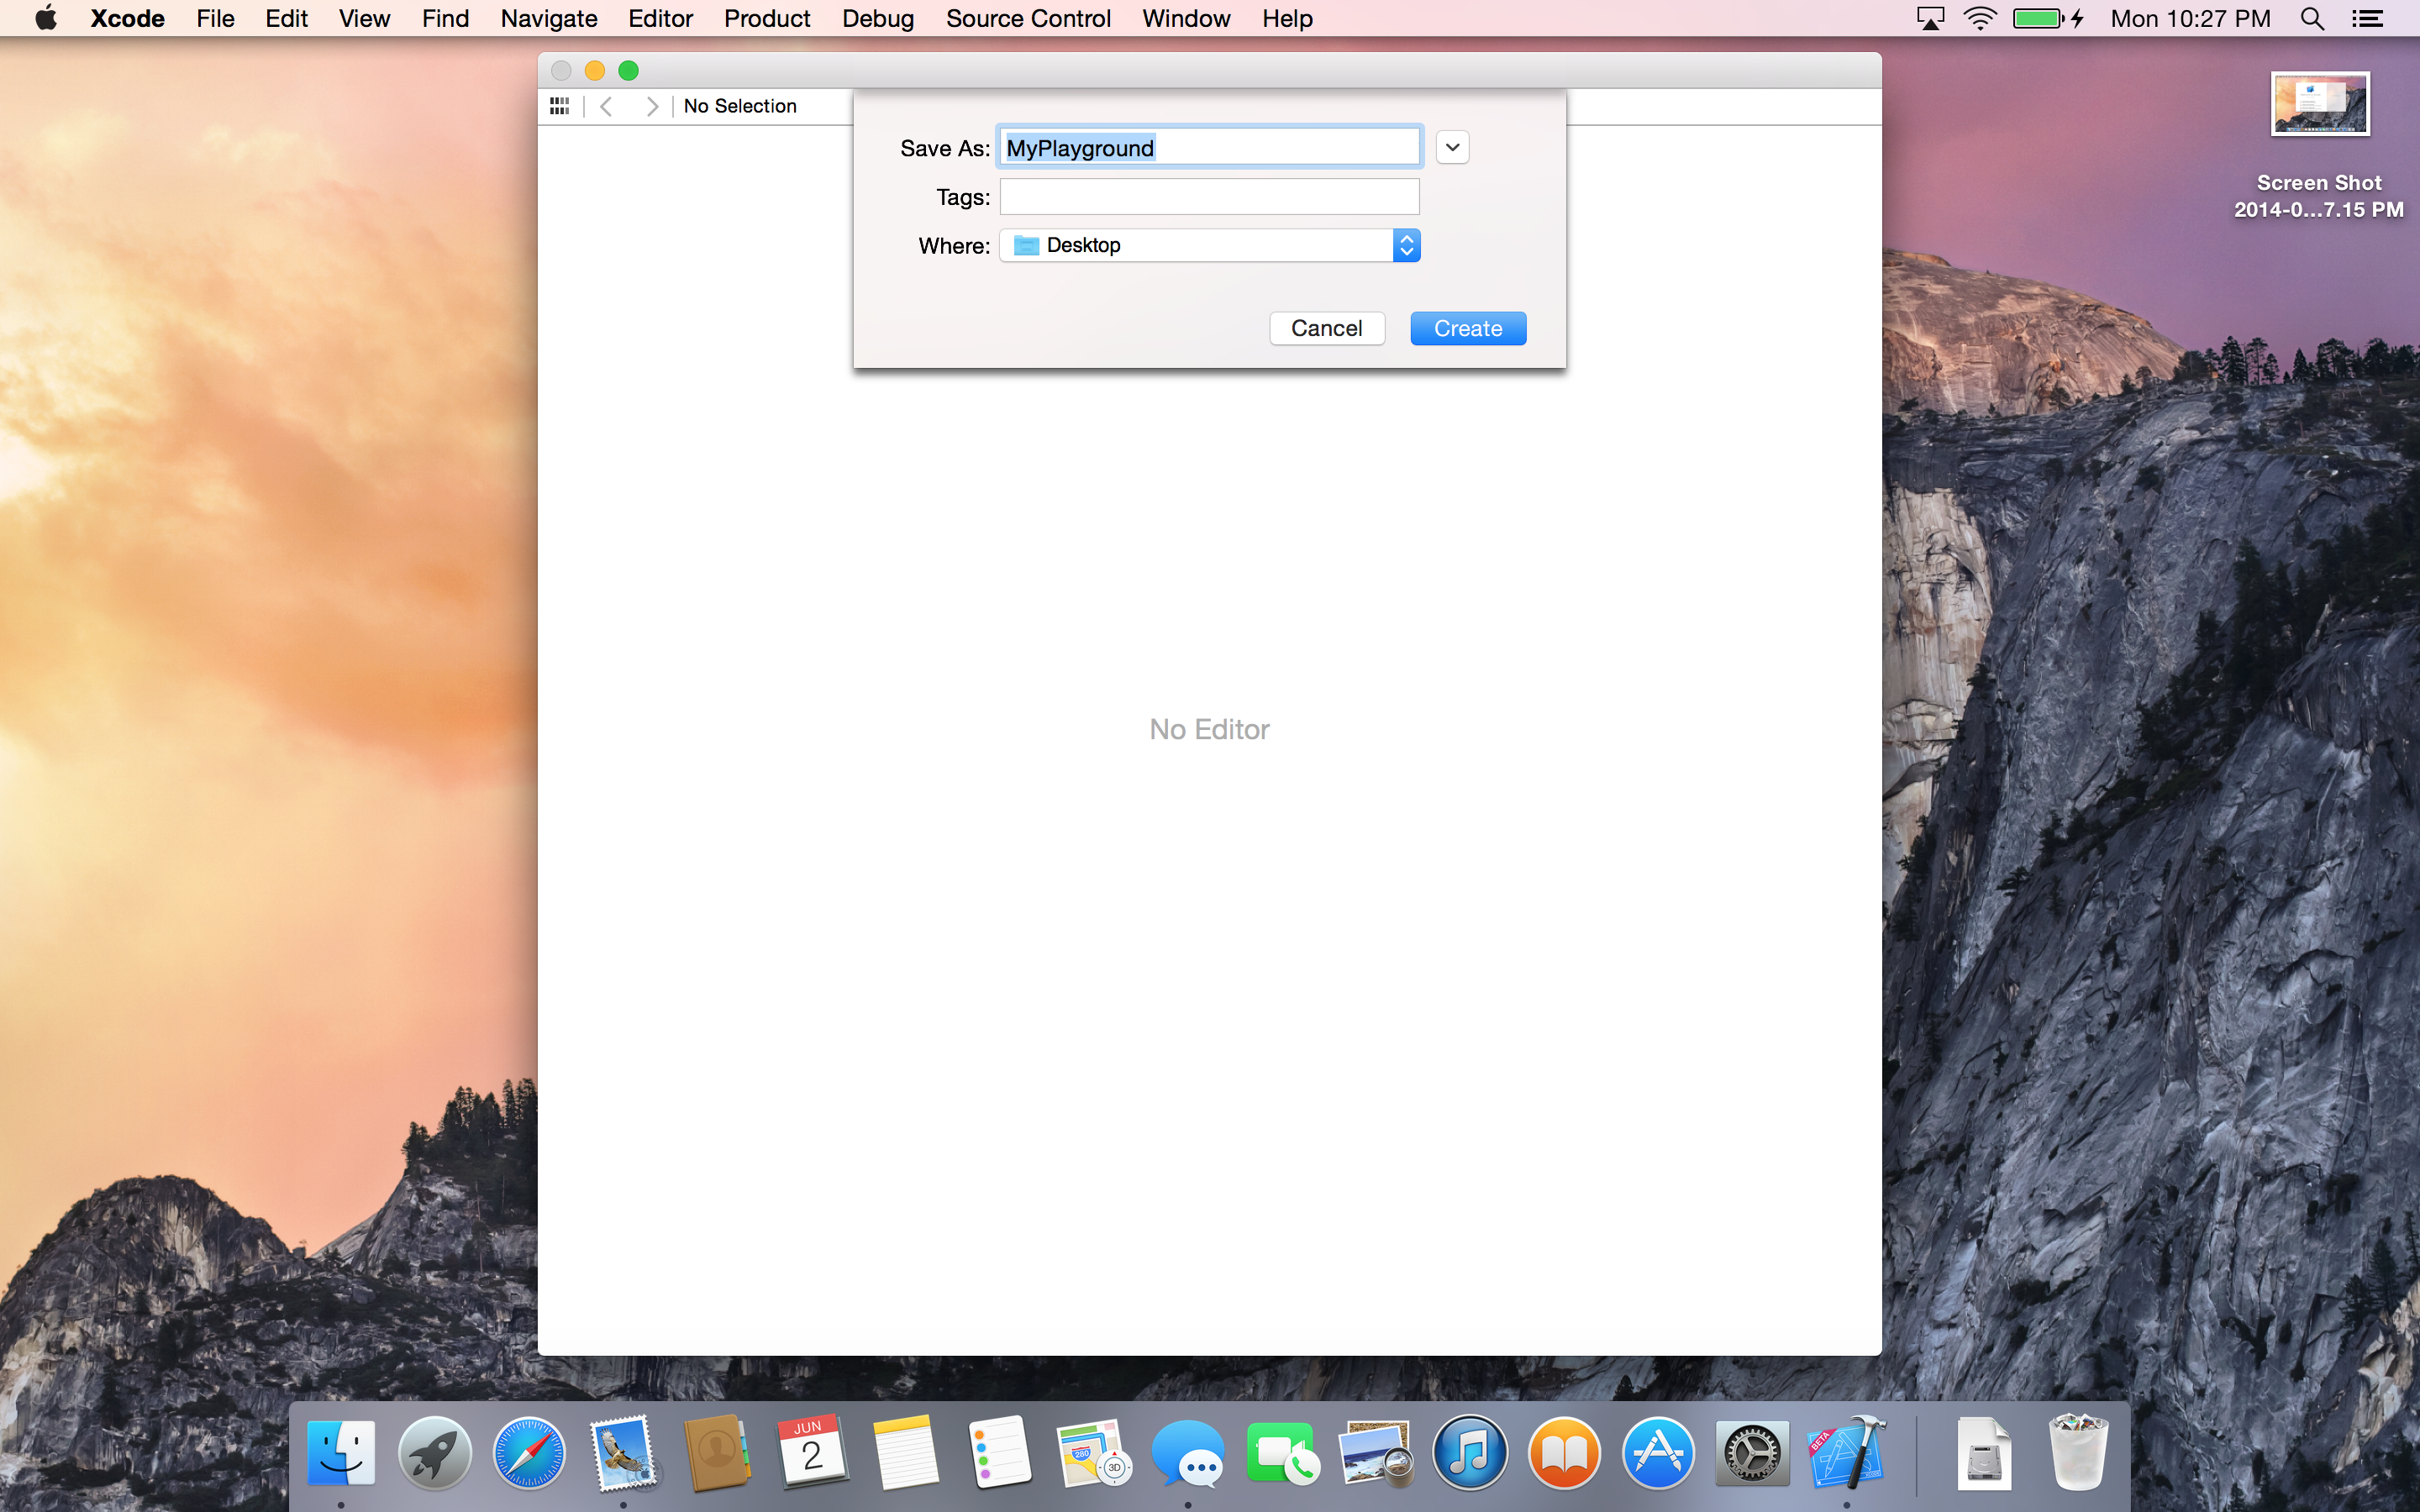2420x1512 pixels.
Task: Go forward using the right chevron
Action: [x=652, y=106]
